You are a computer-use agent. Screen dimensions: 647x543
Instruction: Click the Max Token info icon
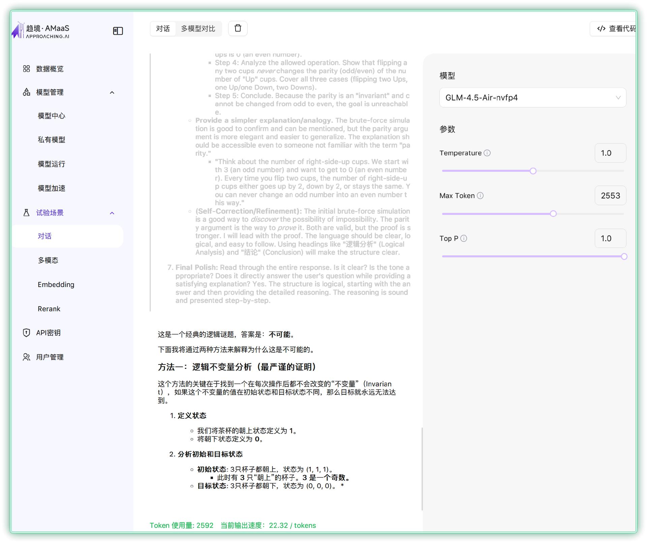481,196
